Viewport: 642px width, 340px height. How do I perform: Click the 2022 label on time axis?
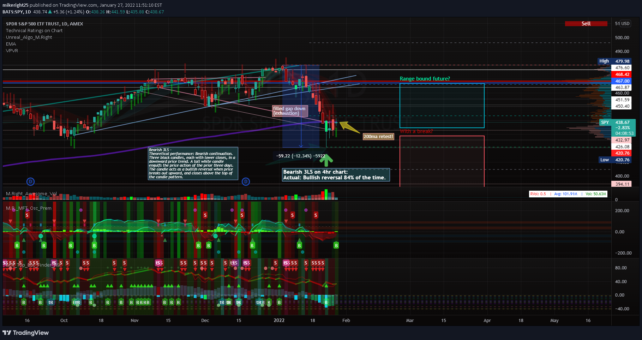279,321
